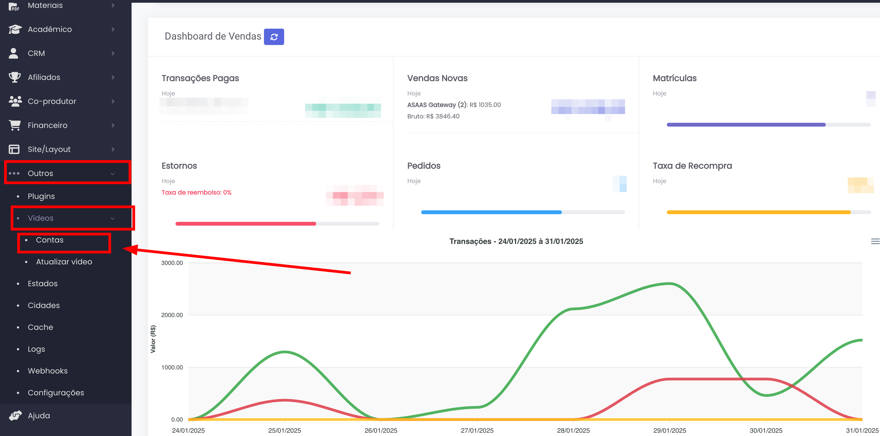Open the Contas submenu item

coord(49,240)
